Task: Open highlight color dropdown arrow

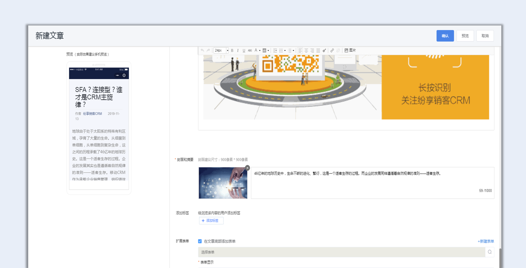Action: pyautogui.click(x=268, y=50)
